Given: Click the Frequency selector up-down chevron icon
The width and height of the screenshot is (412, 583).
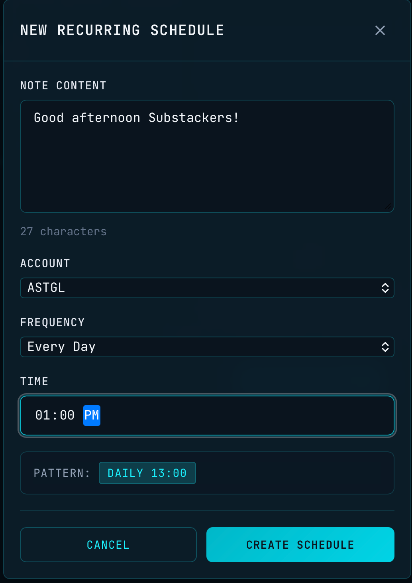Looking at the screenshot, I should (x=385, y=347).
